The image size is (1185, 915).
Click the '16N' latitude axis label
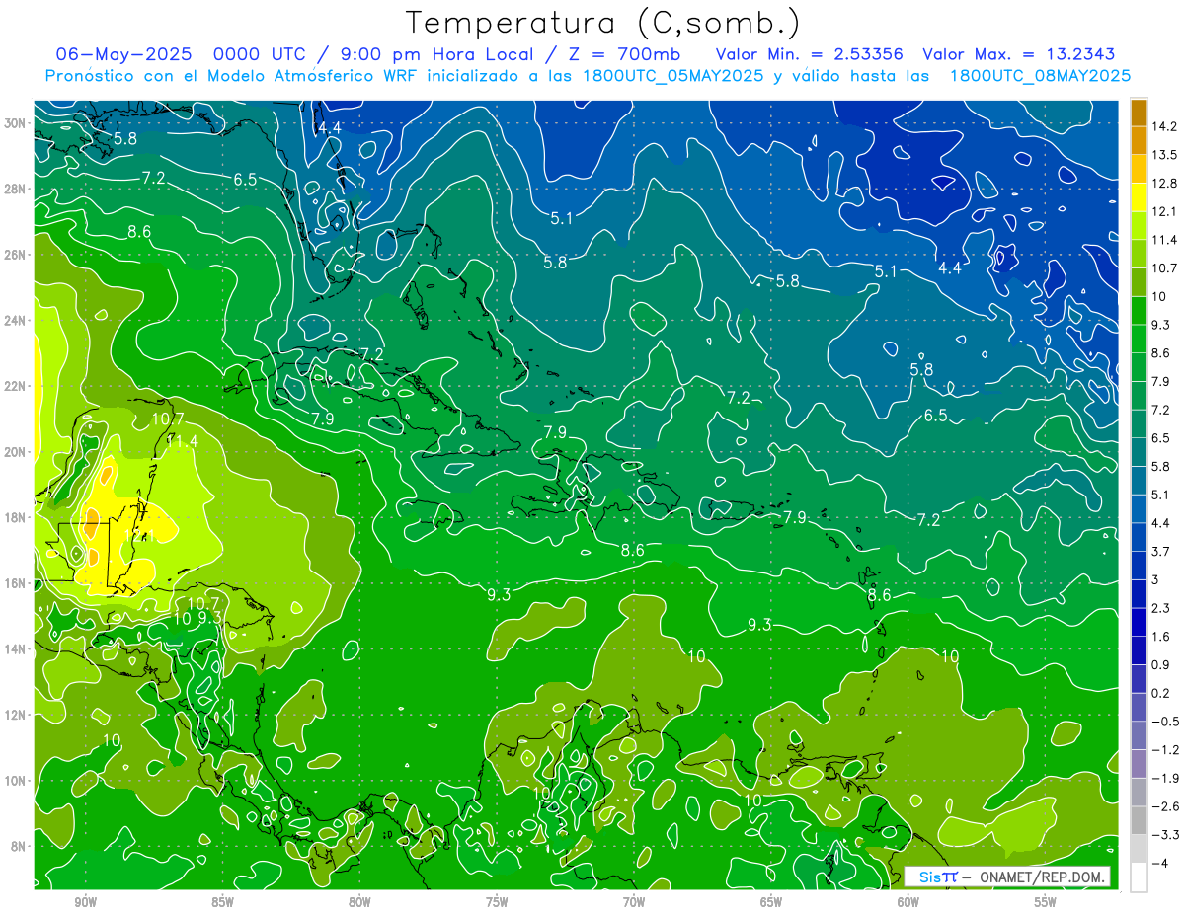tap(17, 583)
